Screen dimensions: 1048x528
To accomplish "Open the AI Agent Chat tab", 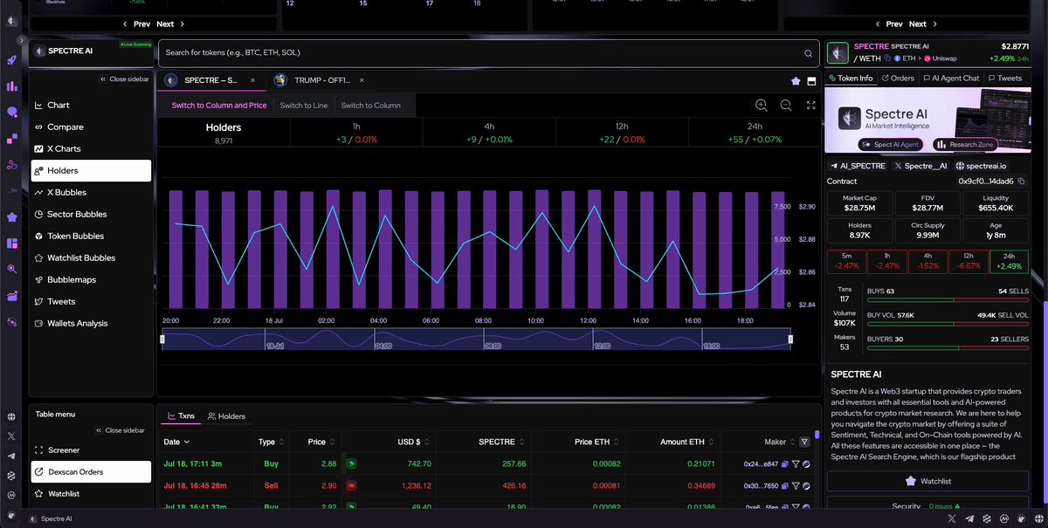I will click(950, 78).
